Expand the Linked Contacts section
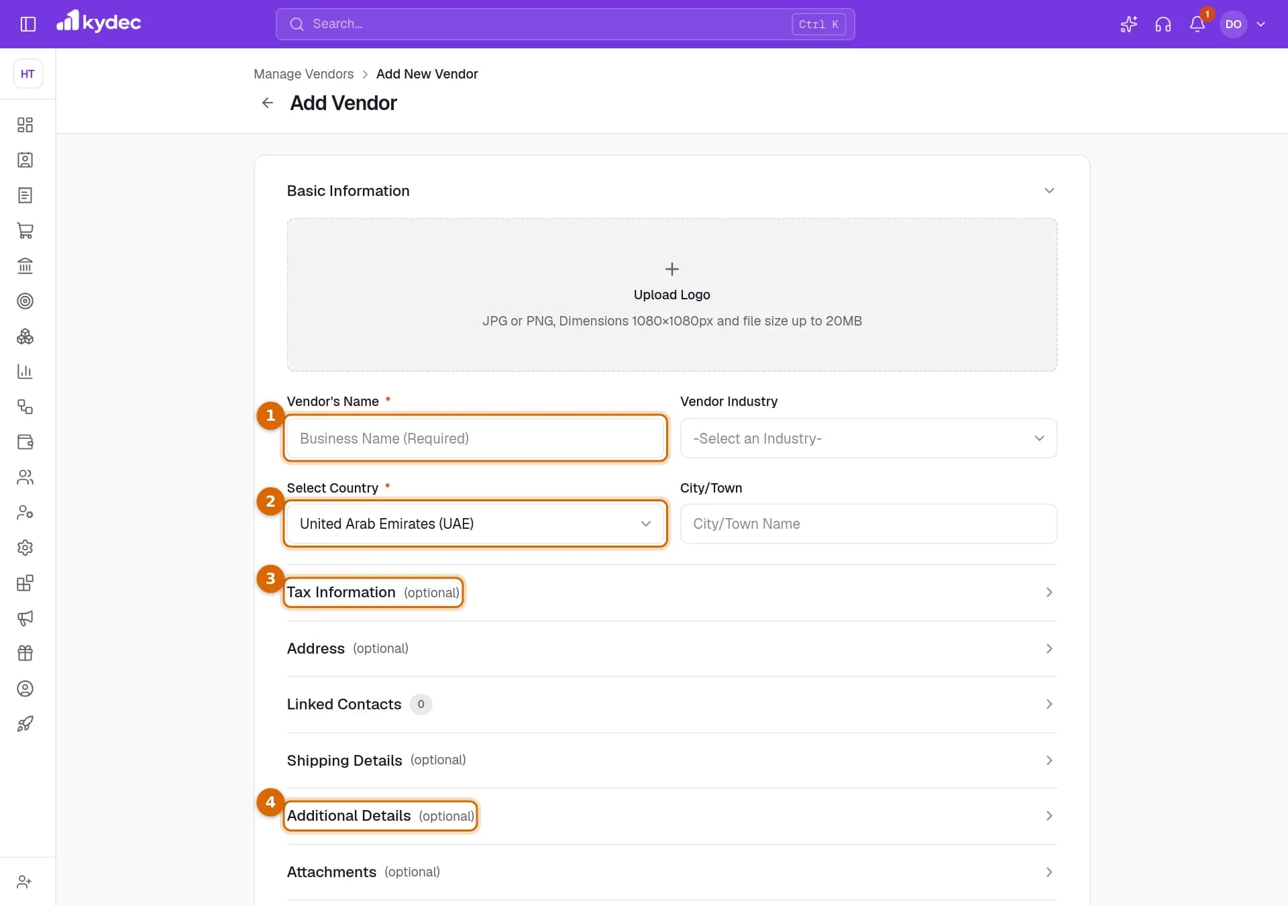Image resolution: width=1288 pixels, height=906 pixels. (672, 704)
